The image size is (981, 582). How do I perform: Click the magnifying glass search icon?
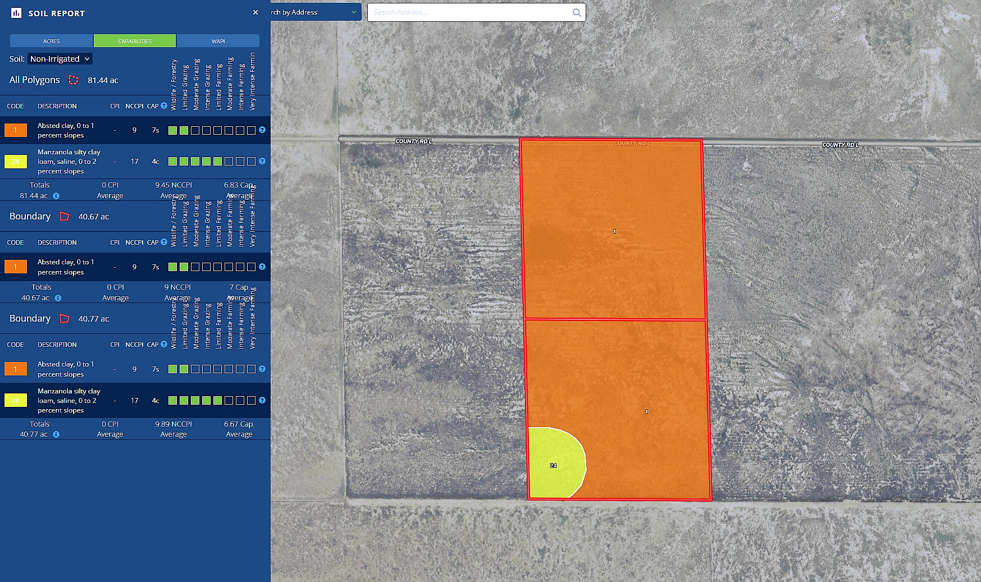pos(577,12)
